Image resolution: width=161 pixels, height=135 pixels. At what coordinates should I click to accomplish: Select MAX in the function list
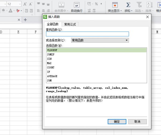click(x=96, y=63)
